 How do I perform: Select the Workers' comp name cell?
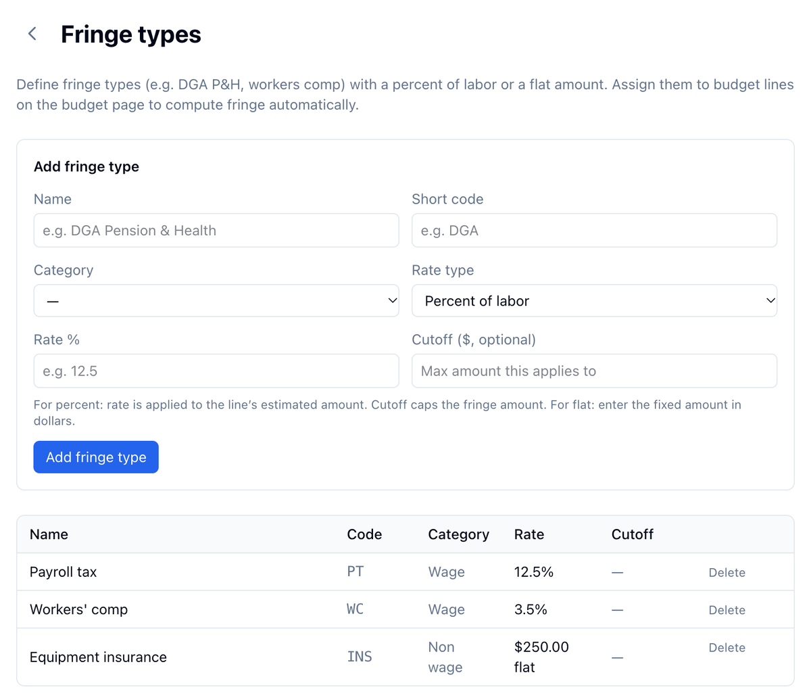coord(78,609)
